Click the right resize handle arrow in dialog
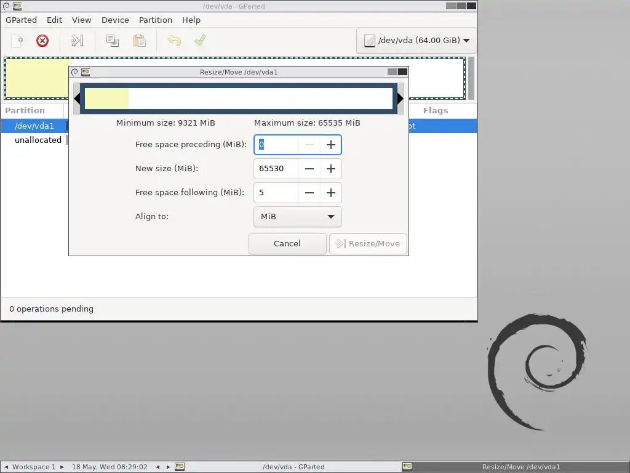 [x=401, y=99]
